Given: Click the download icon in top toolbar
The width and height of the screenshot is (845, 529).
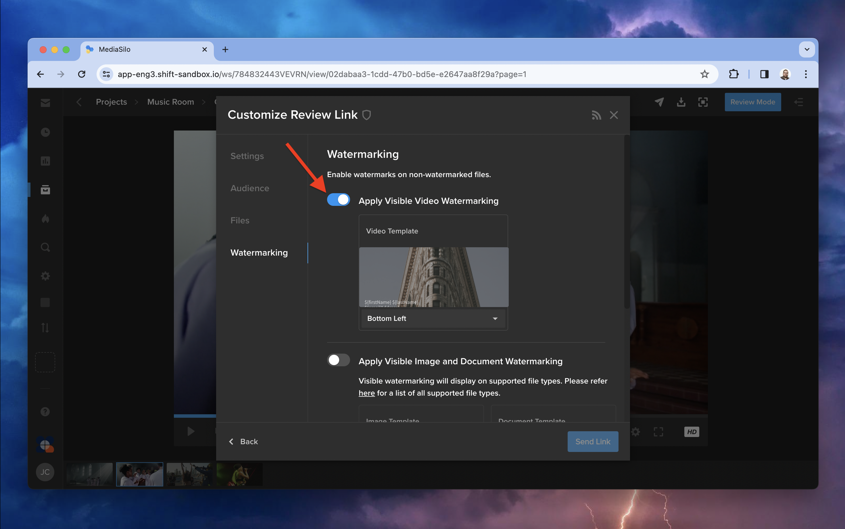Looking at the screenshot, I should click(681, 102).
